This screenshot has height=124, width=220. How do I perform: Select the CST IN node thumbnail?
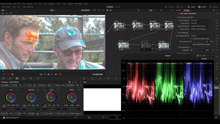119,25
